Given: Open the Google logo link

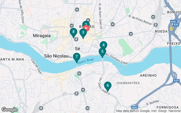Looking at the screenshot, I should pos(10,110).
